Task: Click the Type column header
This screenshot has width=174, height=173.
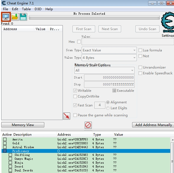Action: click(x=103, y=134)
